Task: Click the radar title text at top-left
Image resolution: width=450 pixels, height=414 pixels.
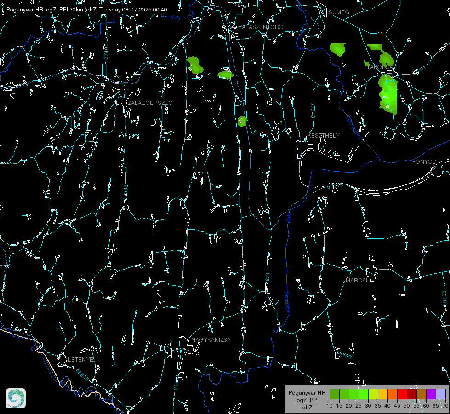Action: [x=87, y=10]
